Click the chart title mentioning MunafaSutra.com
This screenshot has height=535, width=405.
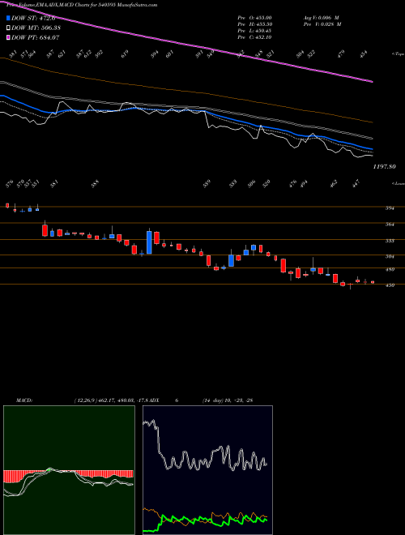[82, 5]
